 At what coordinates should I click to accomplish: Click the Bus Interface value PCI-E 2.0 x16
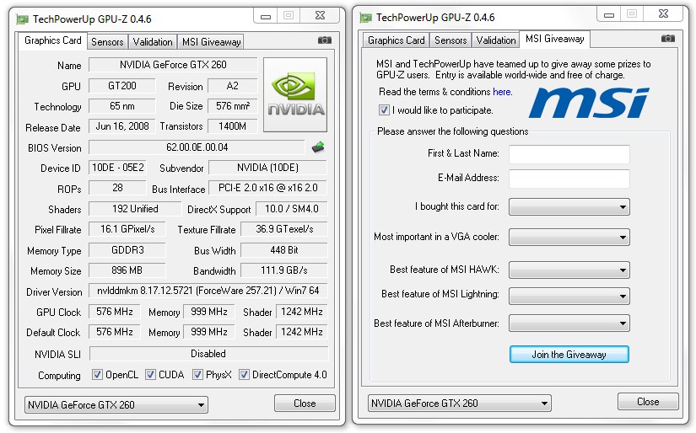(x=267, y=188)
